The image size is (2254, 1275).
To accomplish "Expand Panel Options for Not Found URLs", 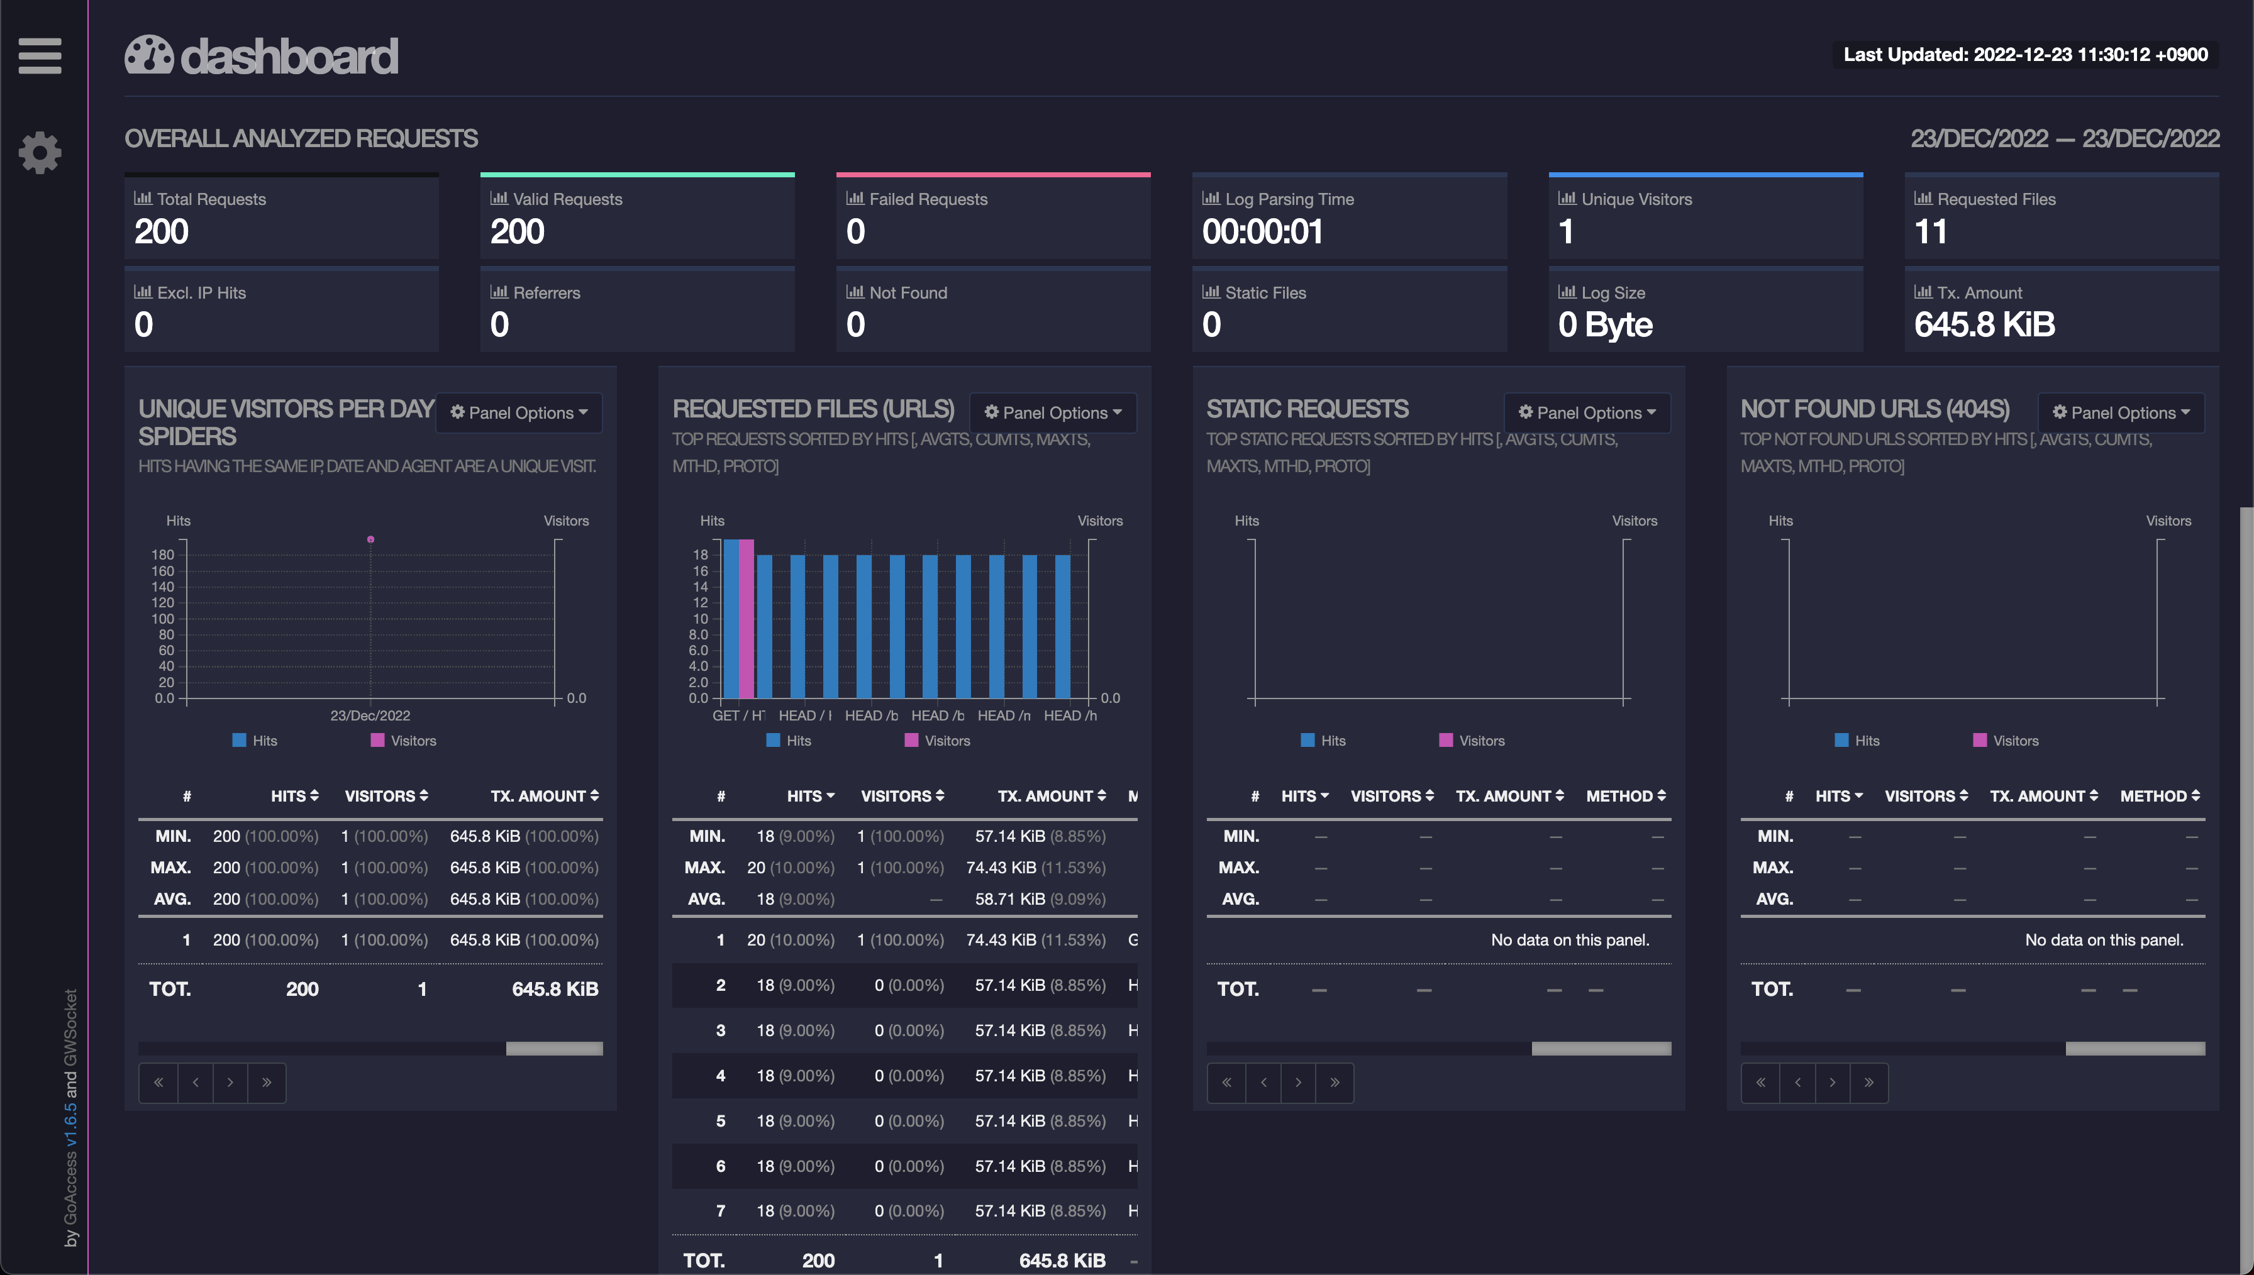I will tap(2121, 412).
